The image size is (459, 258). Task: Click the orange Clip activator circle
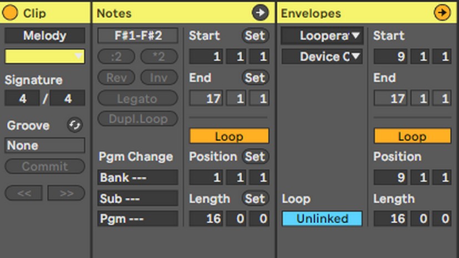pyautogui.click(x=9, y=13)
